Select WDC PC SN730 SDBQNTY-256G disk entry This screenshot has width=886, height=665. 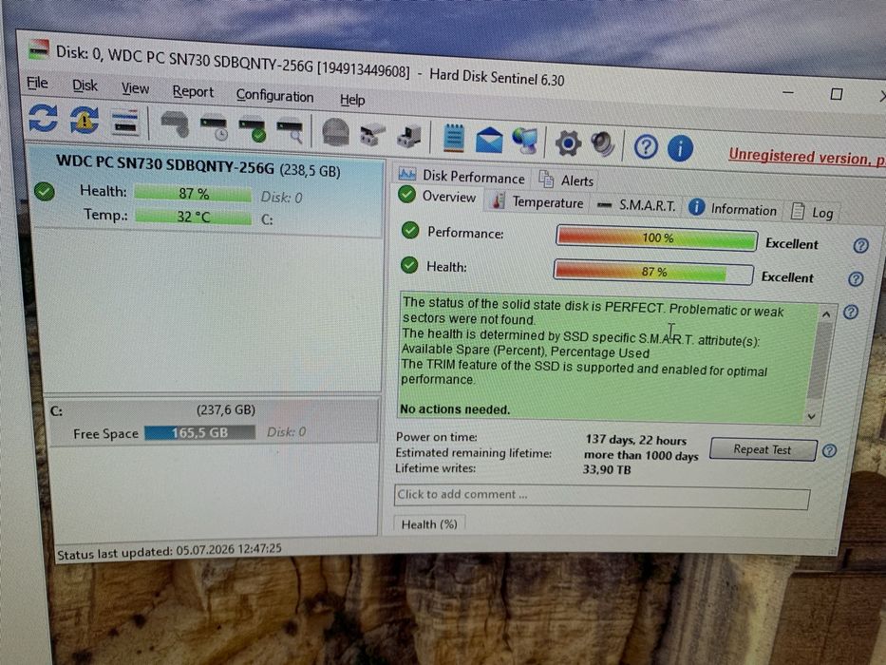click(207, 192)
